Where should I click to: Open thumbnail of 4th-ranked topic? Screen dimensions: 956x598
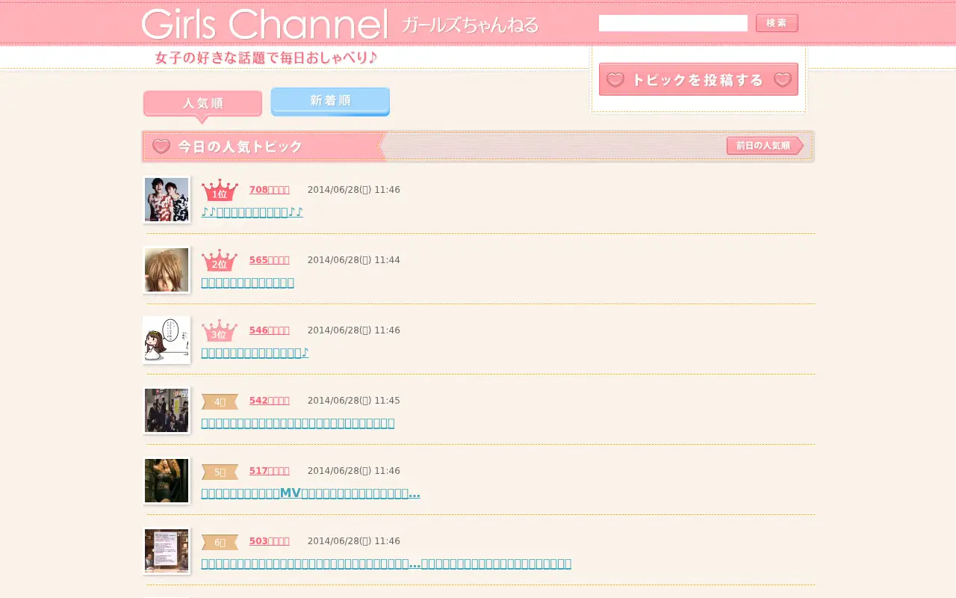point(167,410)
